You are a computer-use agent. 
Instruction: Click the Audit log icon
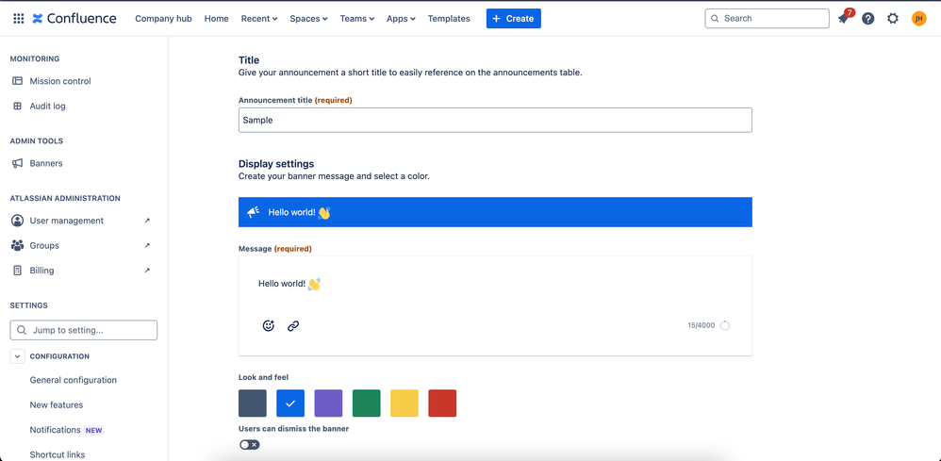[x=17, y=107]
